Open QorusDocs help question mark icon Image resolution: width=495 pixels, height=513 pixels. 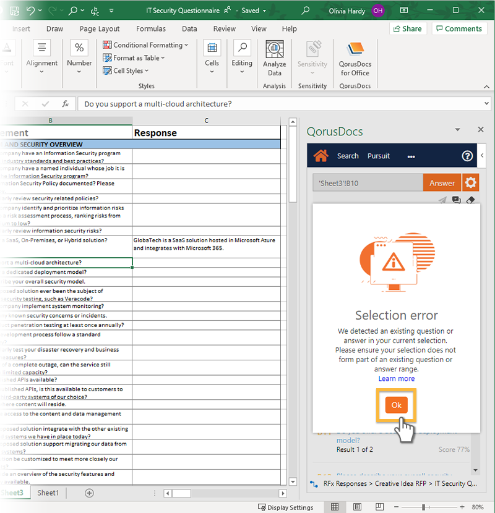pos(467,156)
